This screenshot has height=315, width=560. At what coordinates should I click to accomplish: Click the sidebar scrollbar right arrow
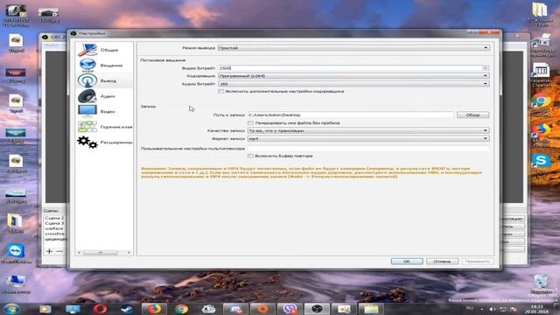pyautogui.click(x=129, y=253)
